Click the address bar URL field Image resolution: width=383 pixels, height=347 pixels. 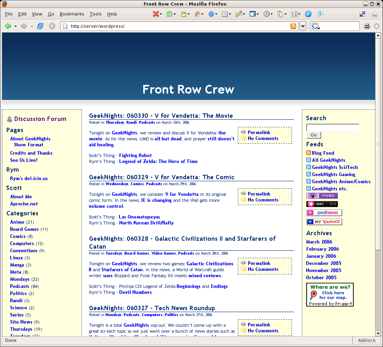(x=178, y=26)
